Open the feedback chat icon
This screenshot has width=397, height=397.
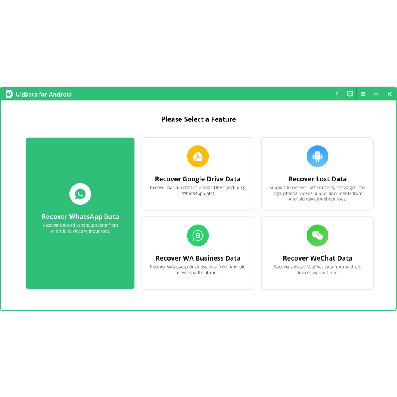pos(350,94)
